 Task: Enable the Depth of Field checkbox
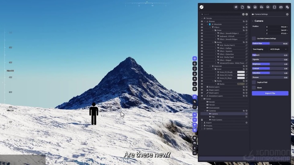254,82
